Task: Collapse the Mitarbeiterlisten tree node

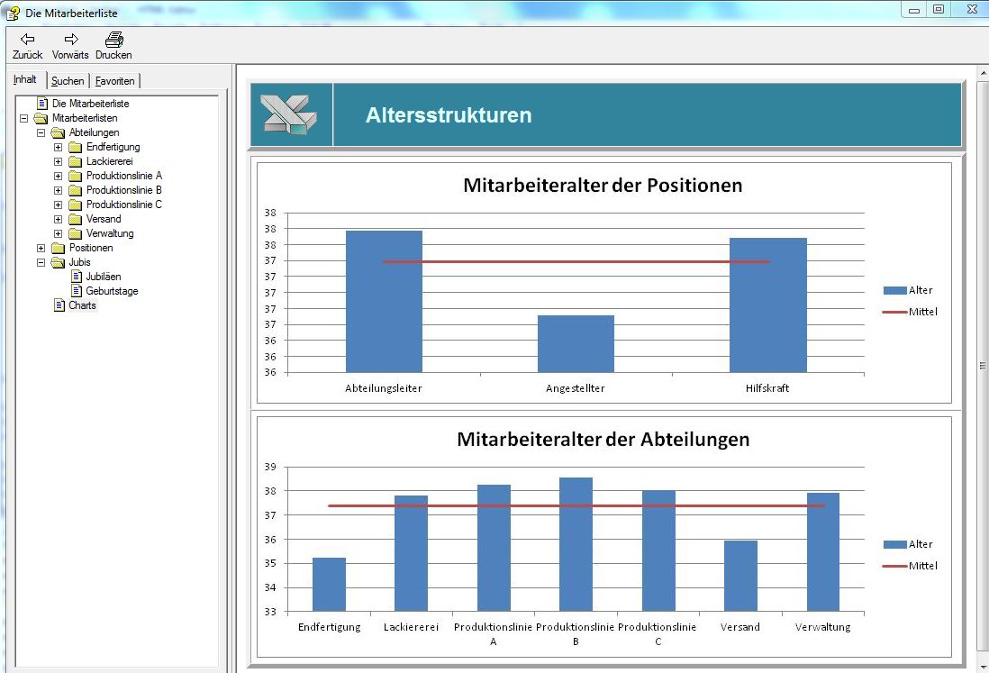Action: (24, 118)
